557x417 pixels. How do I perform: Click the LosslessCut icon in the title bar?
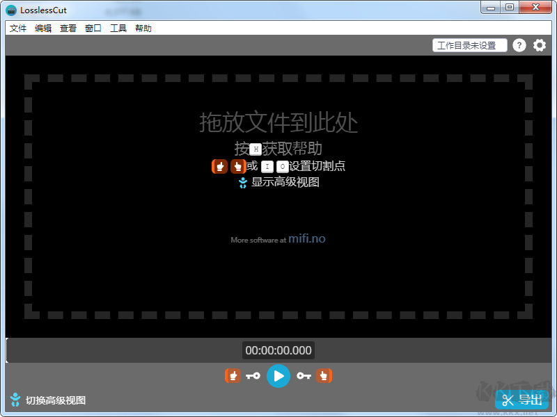(10, 10)
